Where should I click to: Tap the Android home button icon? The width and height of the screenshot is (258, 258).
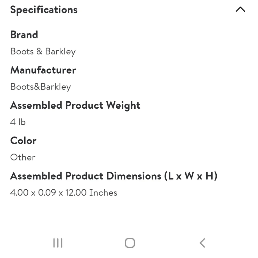pyautogui.click(x=130, y=243)
